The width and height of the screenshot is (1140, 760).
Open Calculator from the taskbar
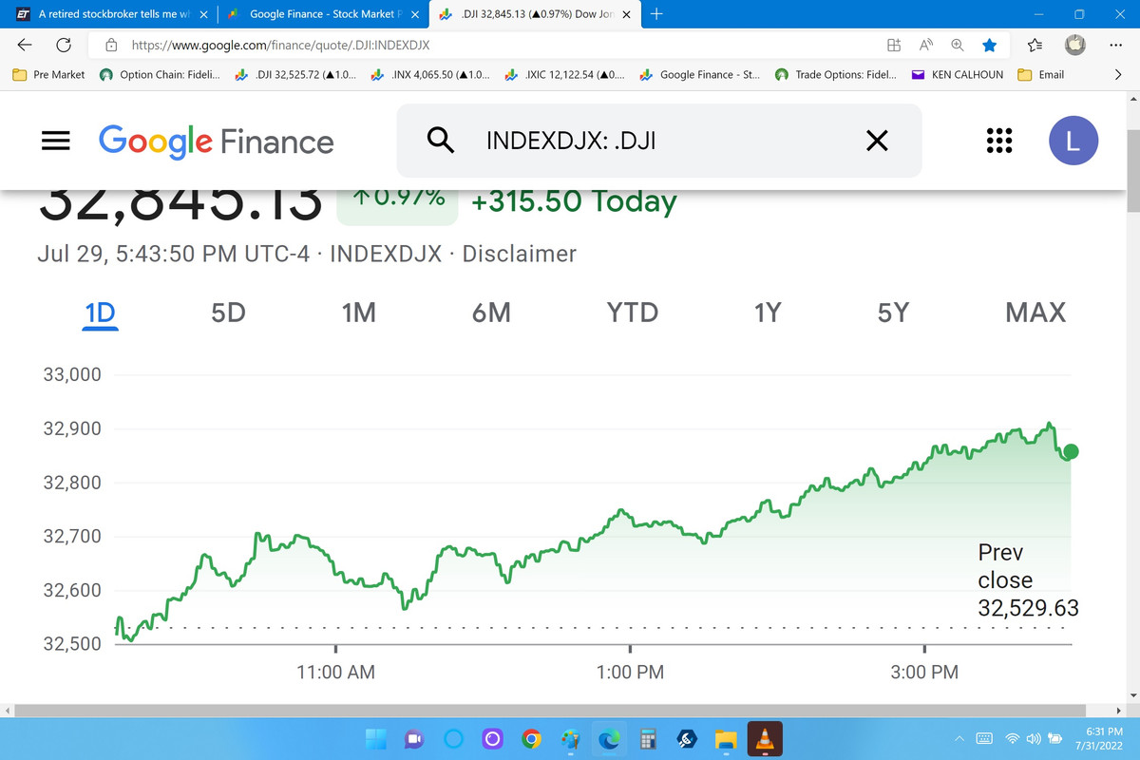[649, 738]
